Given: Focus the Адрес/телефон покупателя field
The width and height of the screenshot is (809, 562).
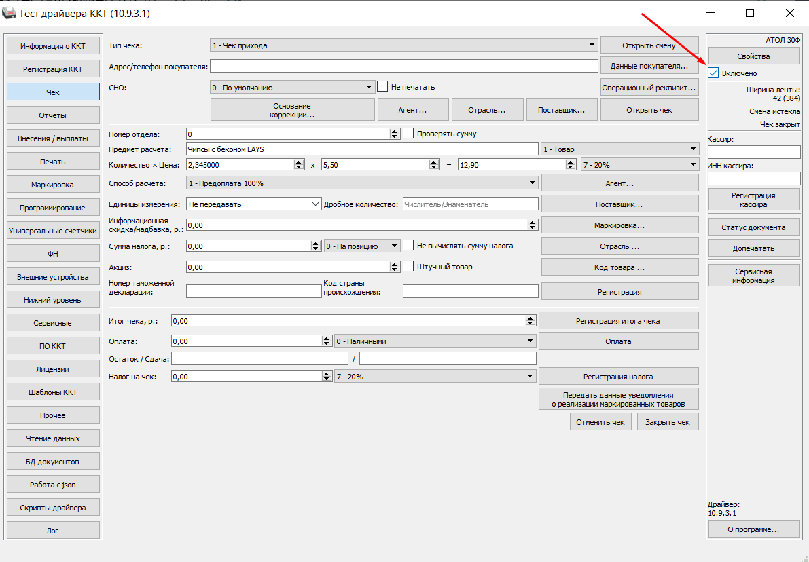Looking at the screenshot, I should [x=403, y=67].
